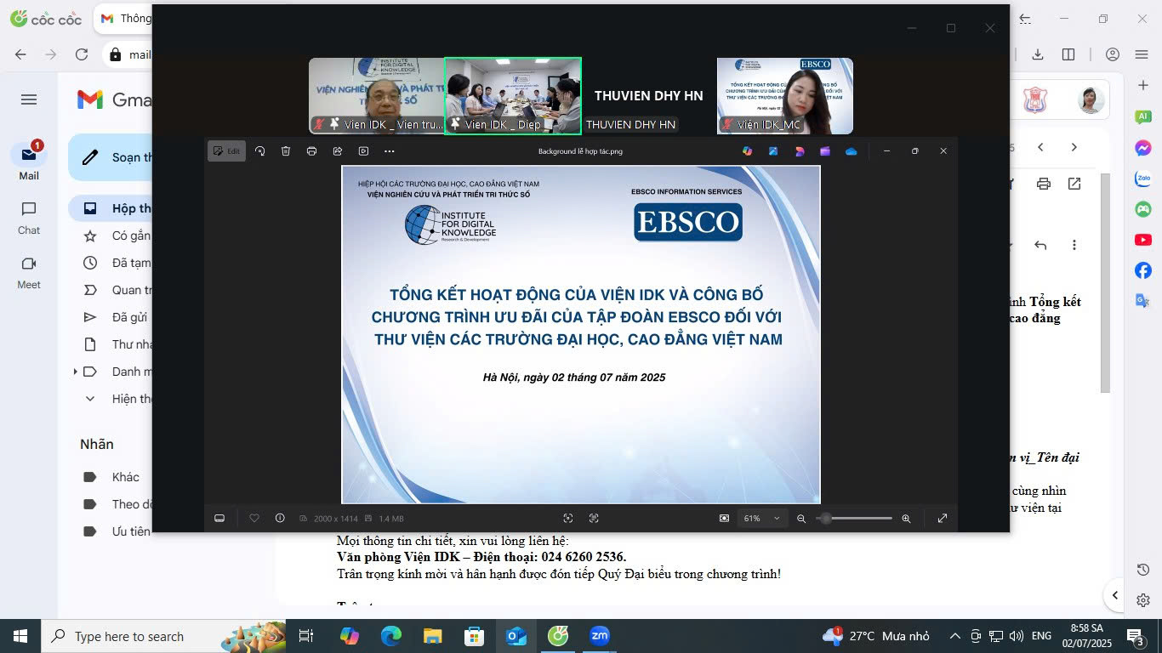This screenshot has width=1162, height=653.
Task: Toggle split view in Cốc Cốc toolbar
Action: pyautogui.click(x=1068, y=54)
